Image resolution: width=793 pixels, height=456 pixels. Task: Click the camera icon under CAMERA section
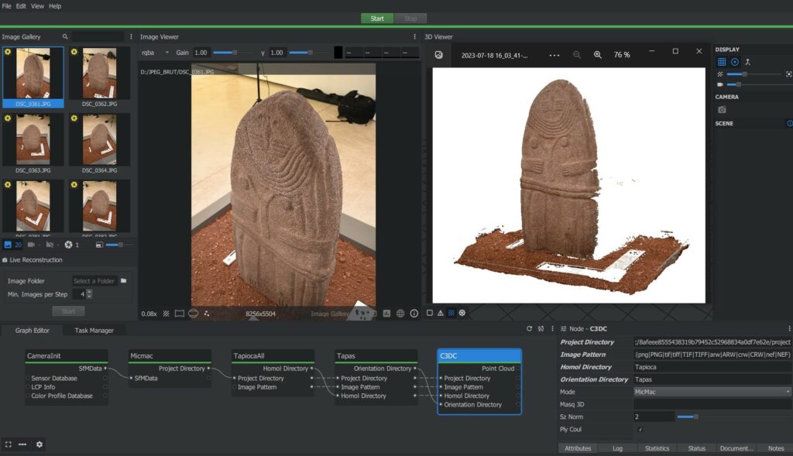[722, 110]
